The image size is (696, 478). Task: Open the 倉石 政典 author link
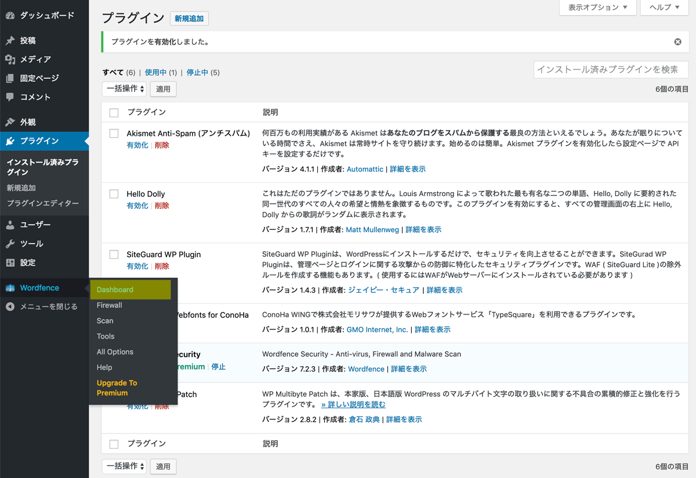click(364, 419)
